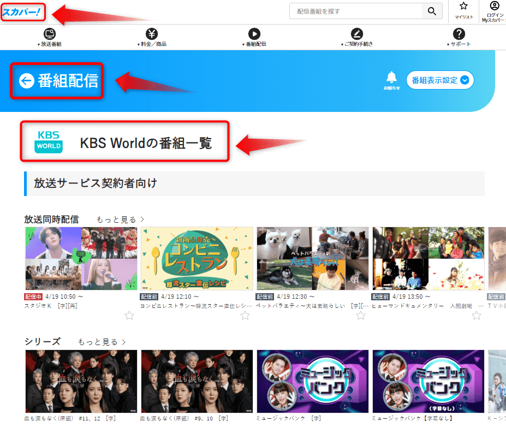The width and height of the screenshot is (506, 433).
Task: Open ミュージックバンク 字幕なし thumbnail
Action: tap(428, 381)
